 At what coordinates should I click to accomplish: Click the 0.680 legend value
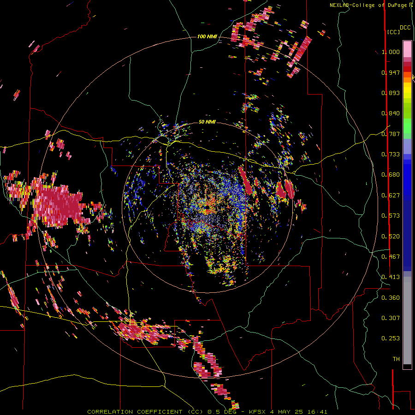(x=391, y=175)
